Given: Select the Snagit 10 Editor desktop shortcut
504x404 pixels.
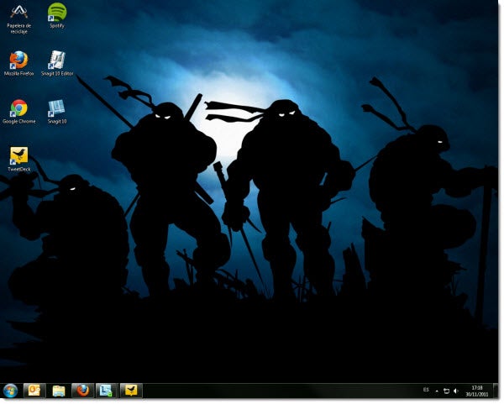Looking at the screenshot, I should click(x=57, y=63).
